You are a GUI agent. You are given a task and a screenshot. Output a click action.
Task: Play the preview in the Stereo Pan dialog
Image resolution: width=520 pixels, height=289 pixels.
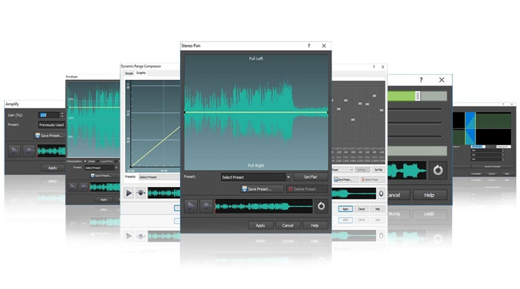(x=190, y=206)
